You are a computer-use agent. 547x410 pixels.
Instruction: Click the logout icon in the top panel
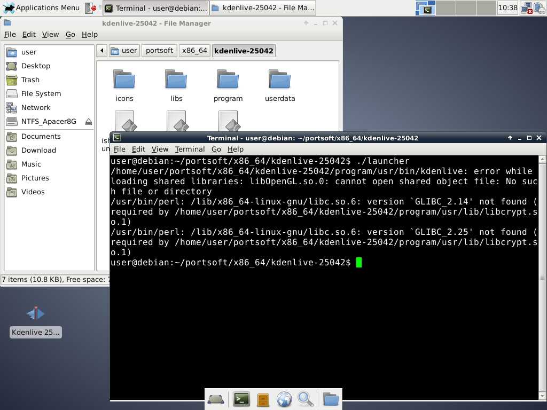point(91,8)
